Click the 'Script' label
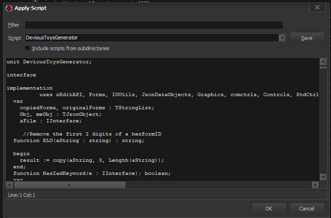Image resolution: width=331 pixels, height=218 pixels. [15, 38]
